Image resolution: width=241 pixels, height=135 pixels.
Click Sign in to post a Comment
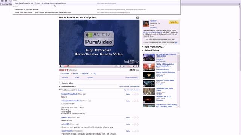[132, 90]
